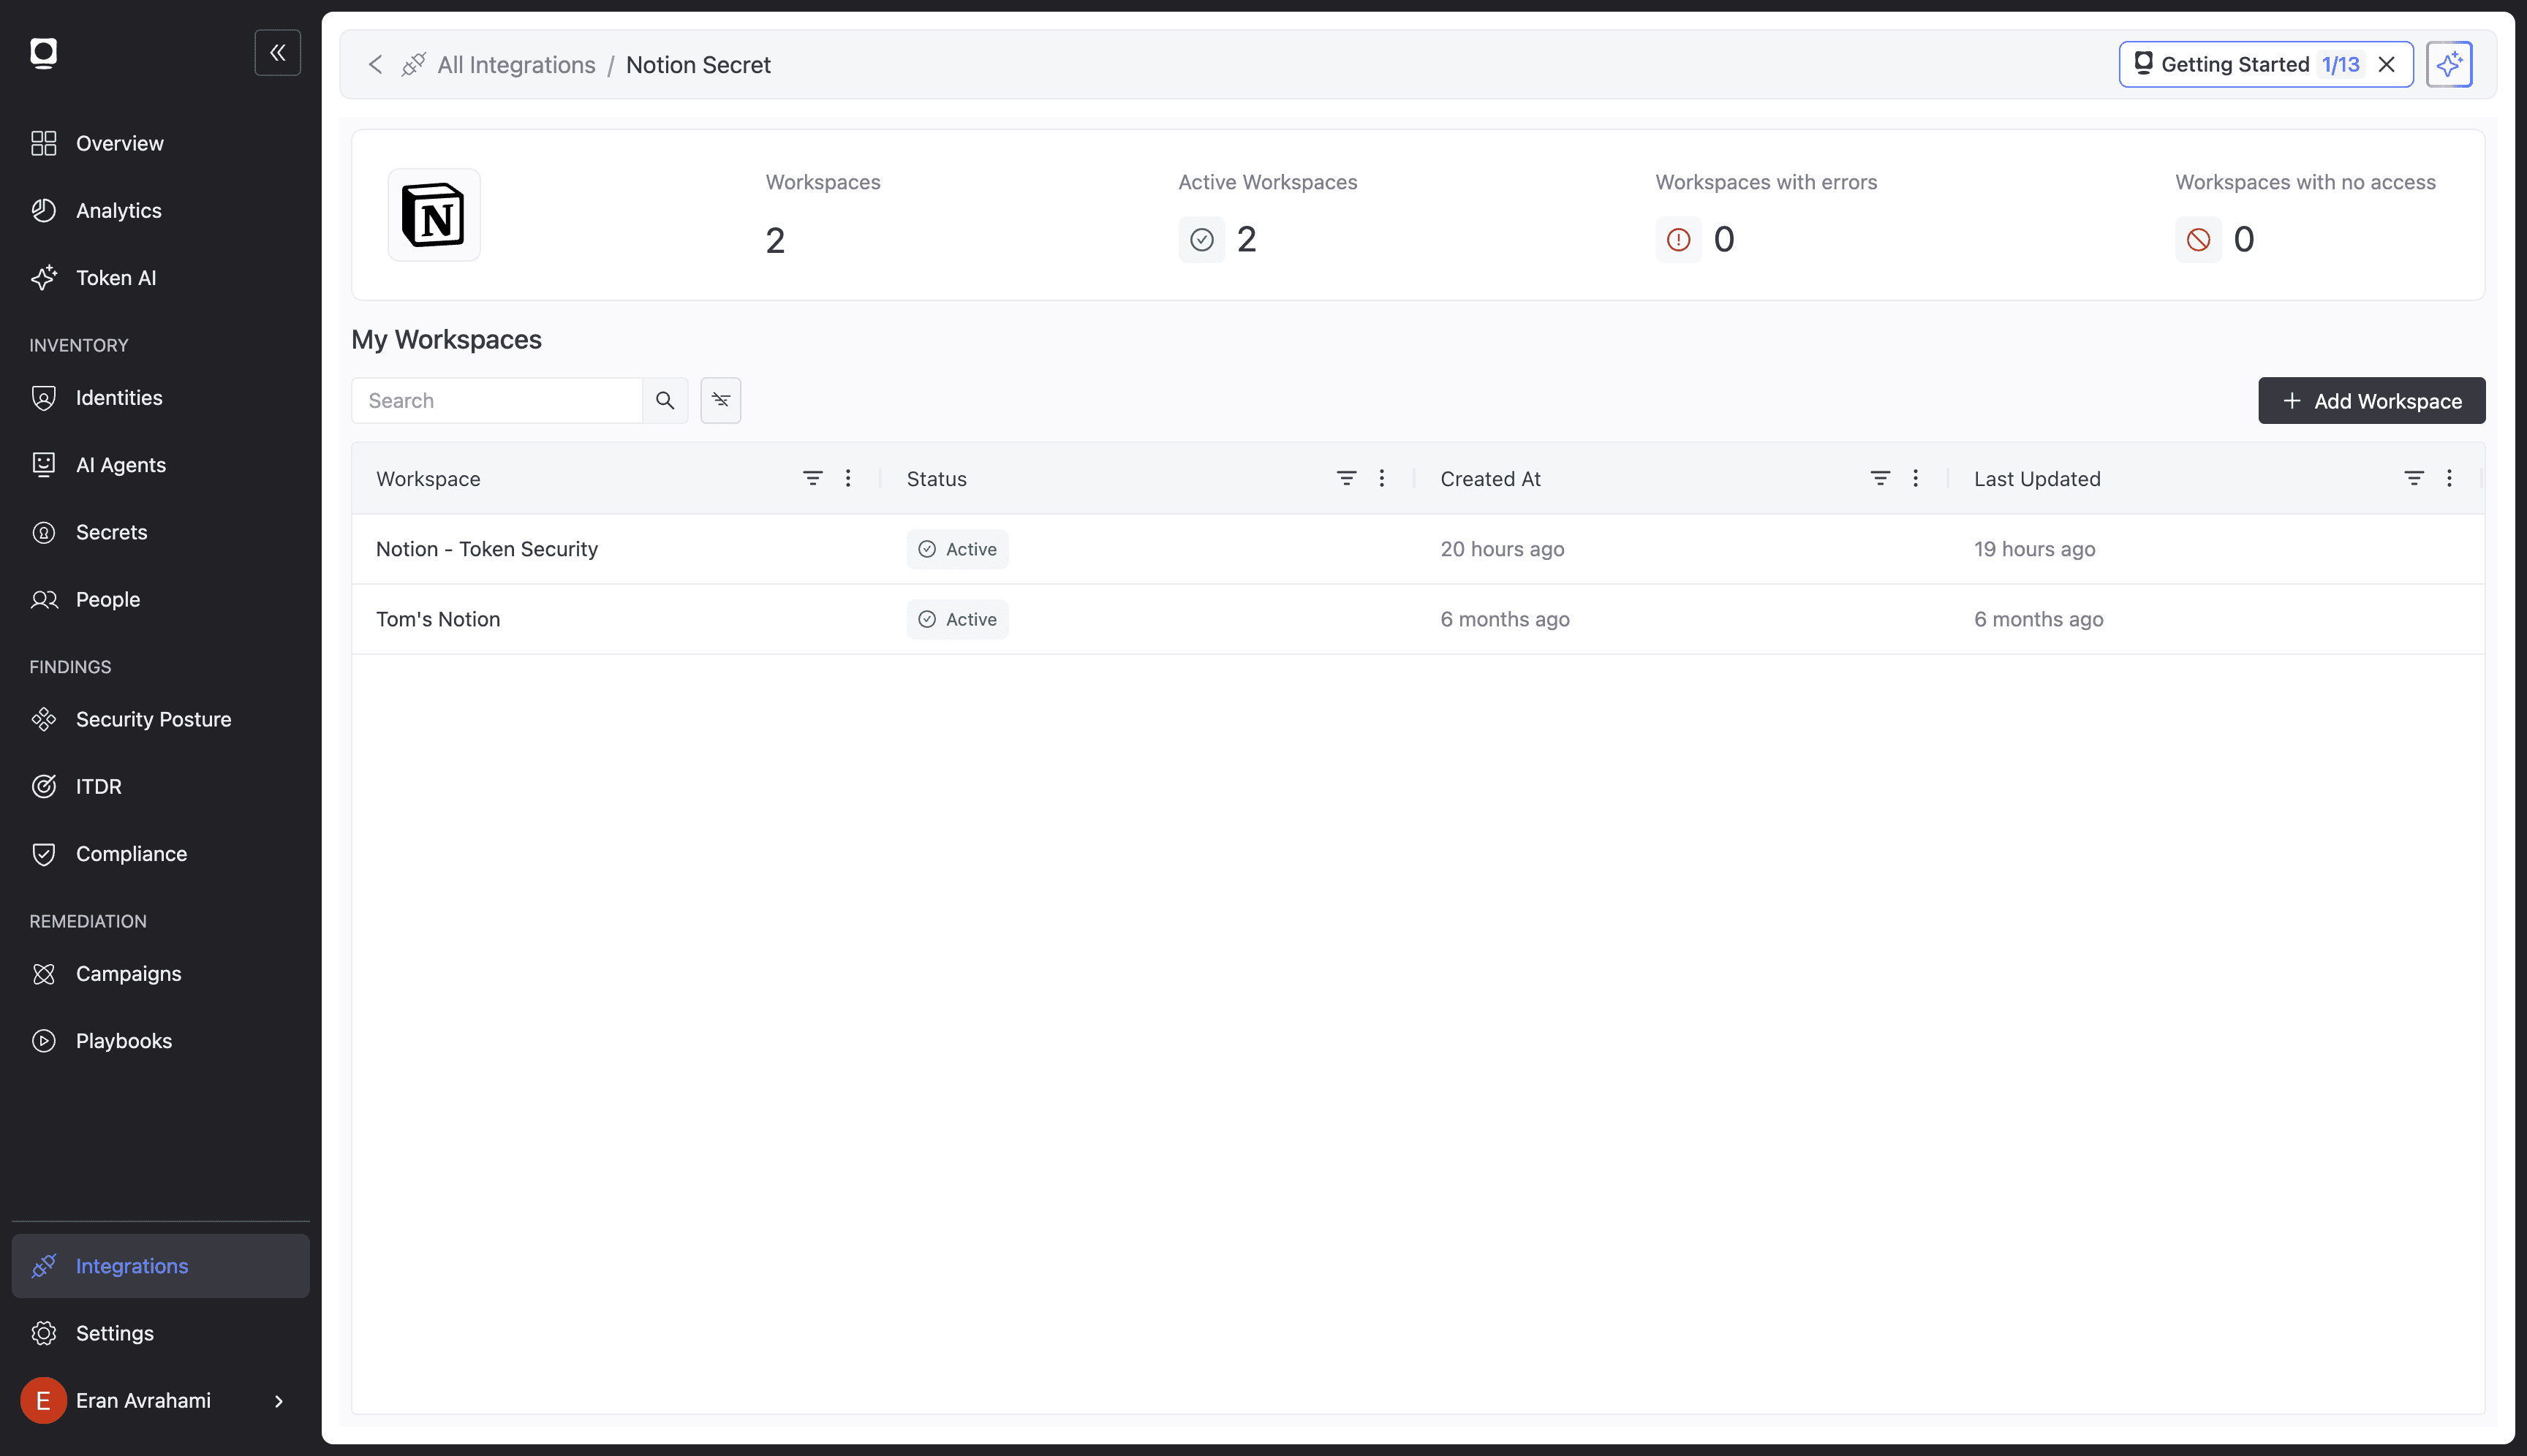This screenshot has height=1456, width=2527.
Task: Click '20 hours ago' created cell
Action: (1503, 549)
